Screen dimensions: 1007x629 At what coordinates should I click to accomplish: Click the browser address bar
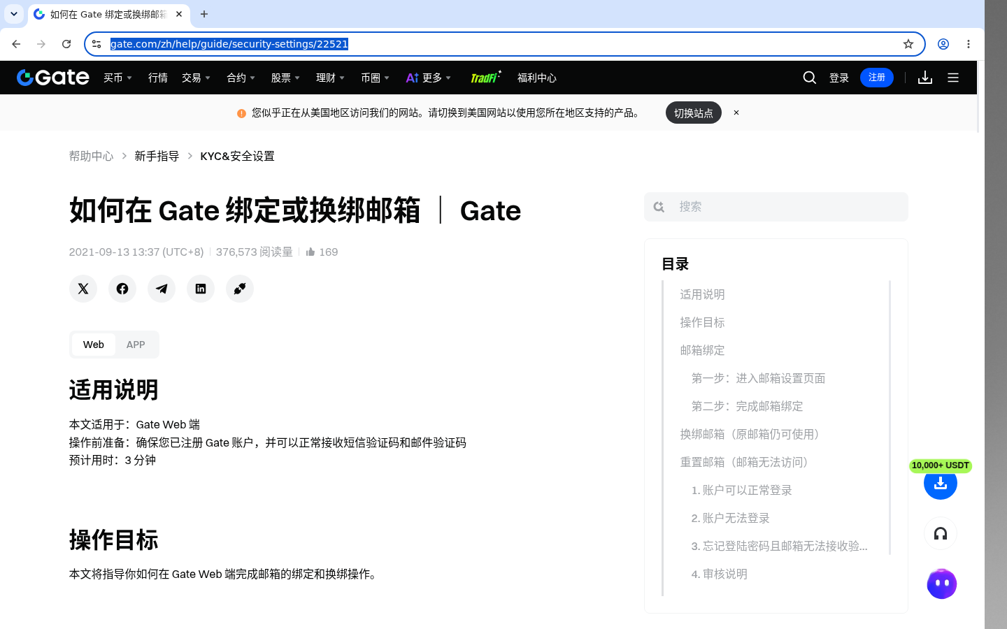click(x=503, y=44)
